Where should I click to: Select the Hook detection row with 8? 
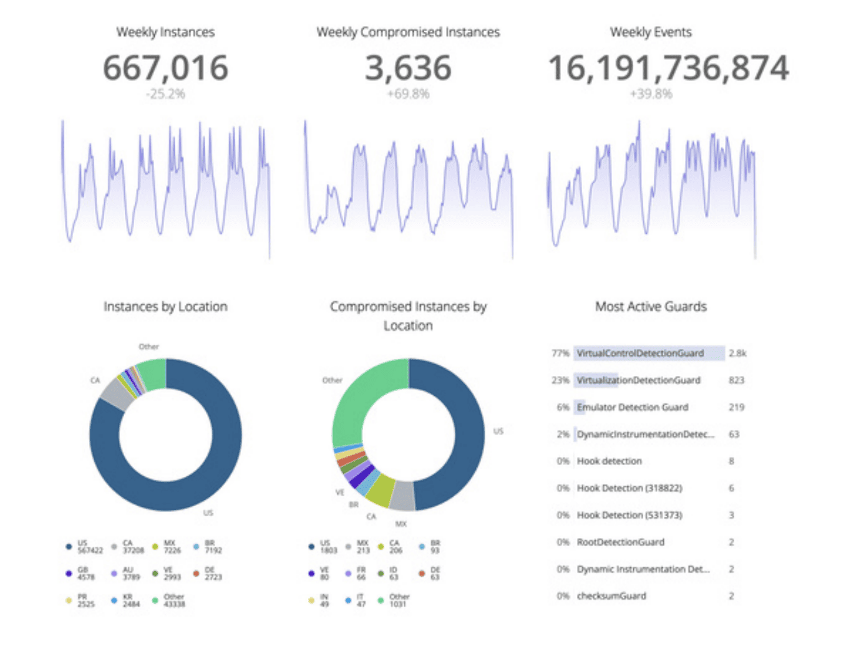pyautogui.click(x=649, y=461)
